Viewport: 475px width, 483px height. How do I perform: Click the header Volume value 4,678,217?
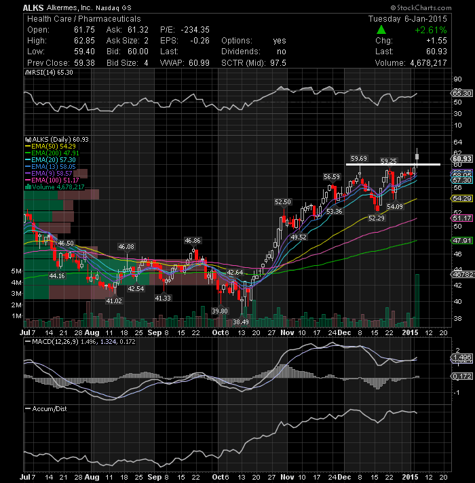coord(428,63)
